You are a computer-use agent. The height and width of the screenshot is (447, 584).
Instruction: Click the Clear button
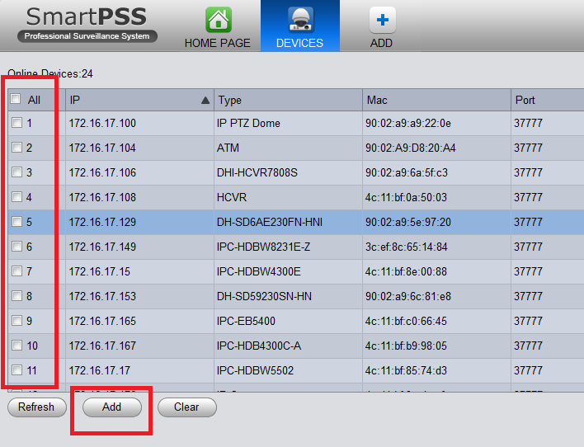coord(187,407)
